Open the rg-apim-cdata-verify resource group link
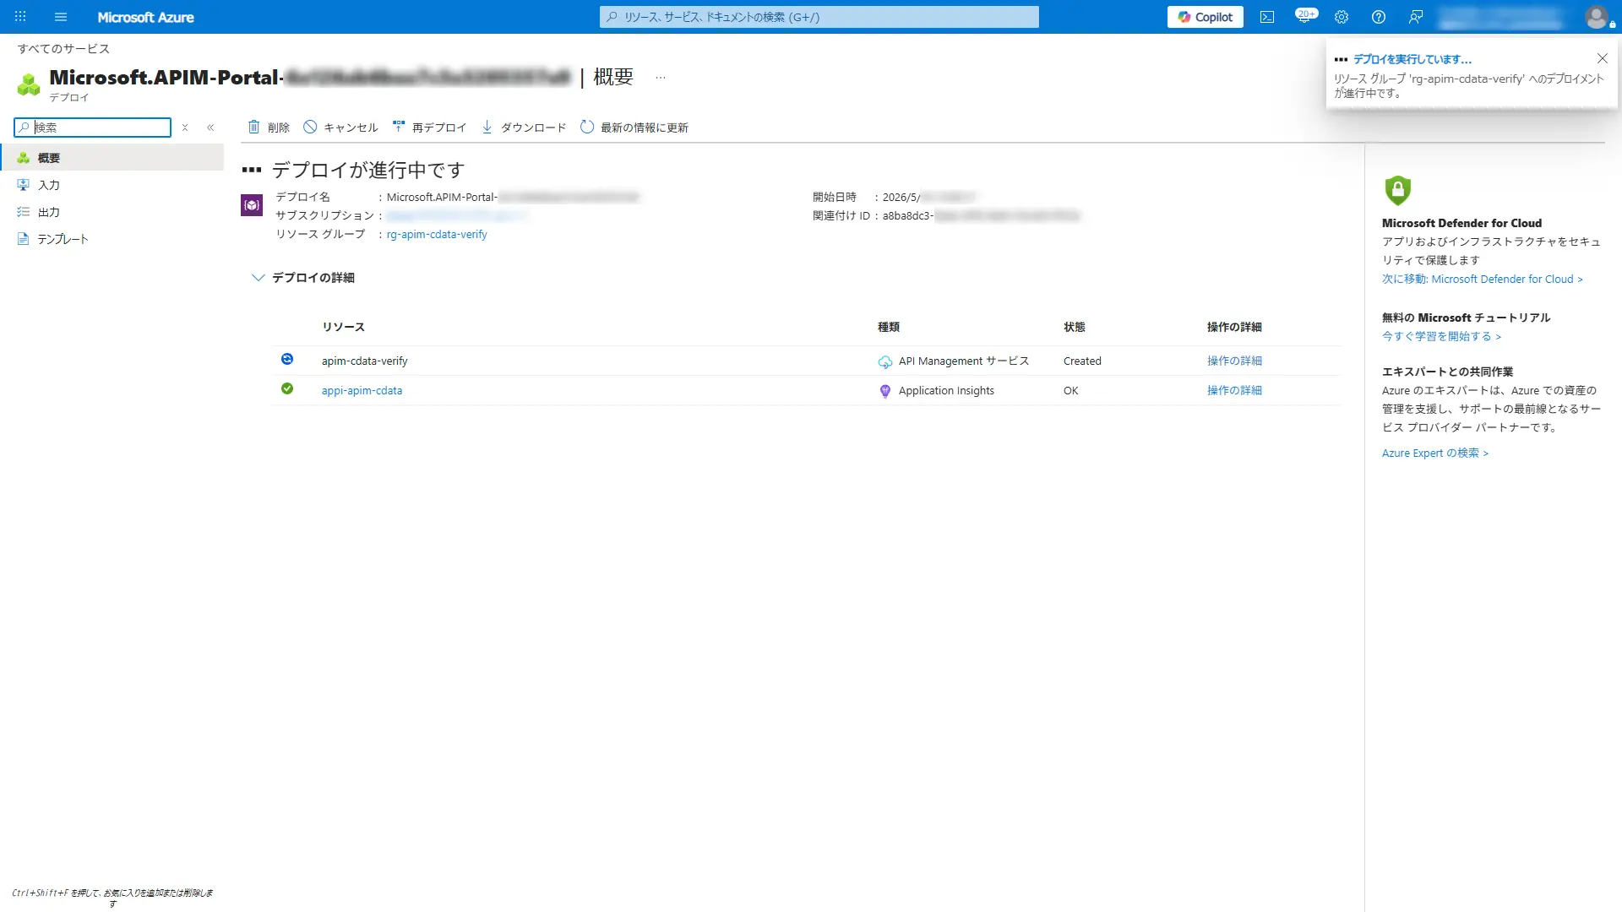Screen dimensions: 1622x912 (437, 235)
